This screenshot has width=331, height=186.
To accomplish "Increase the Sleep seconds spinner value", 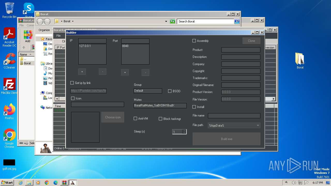I will tap(184, 130).
